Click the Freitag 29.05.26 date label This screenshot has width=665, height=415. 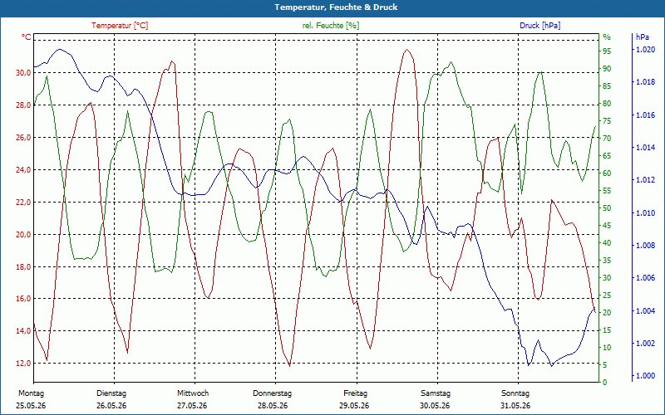(x=355, y=399)
